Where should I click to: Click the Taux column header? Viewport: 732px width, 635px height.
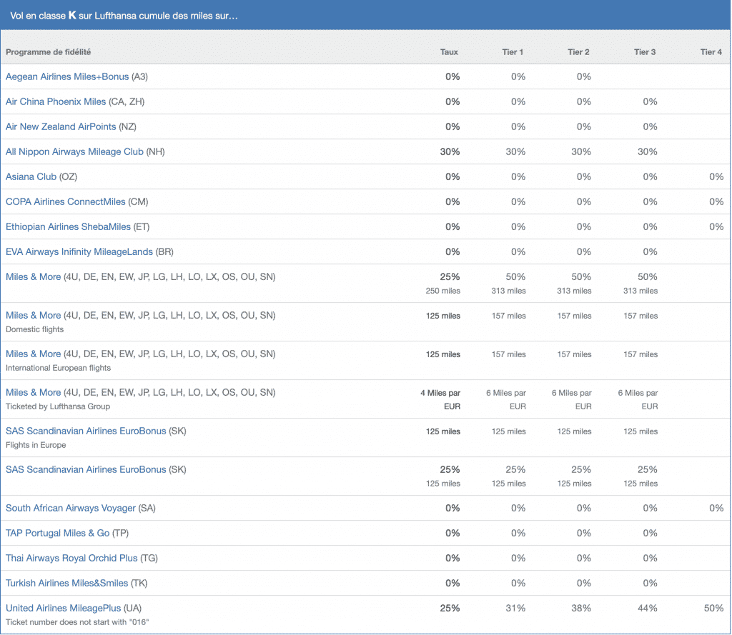(449, 52)
